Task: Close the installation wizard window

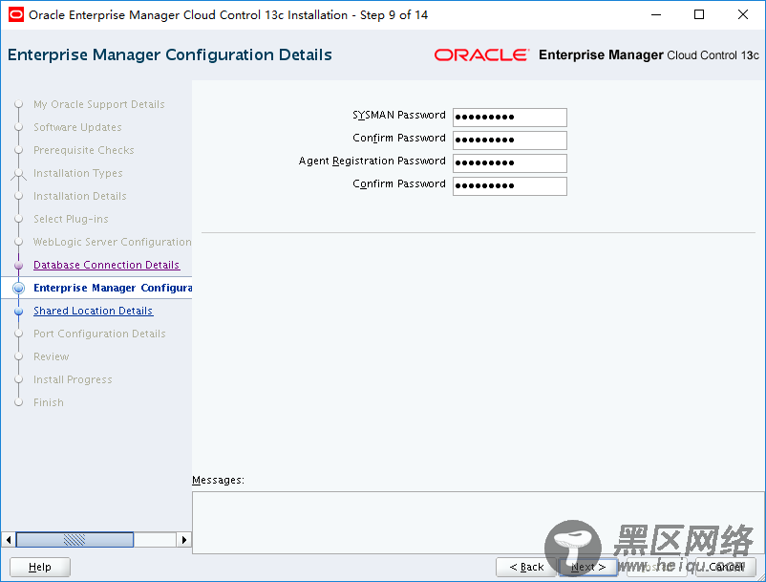Action: [x=742, y=14]
